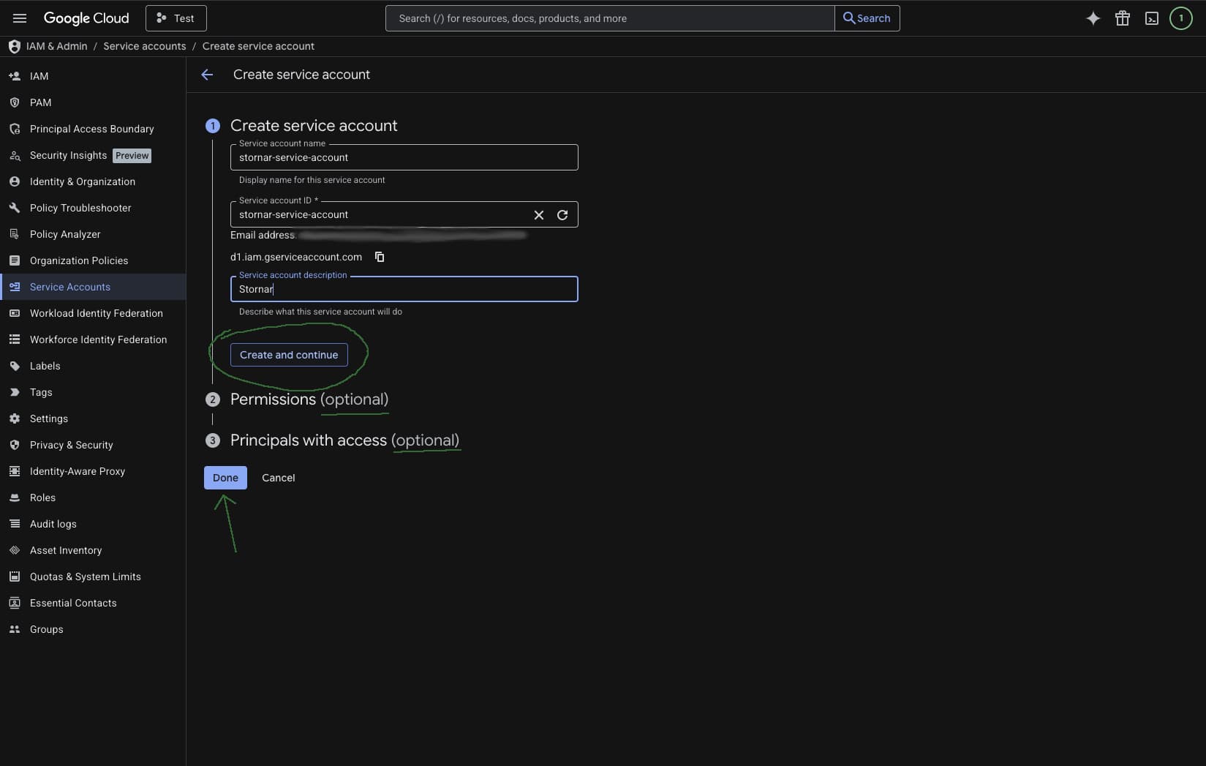Open notifications badge showing 1

1180,18
